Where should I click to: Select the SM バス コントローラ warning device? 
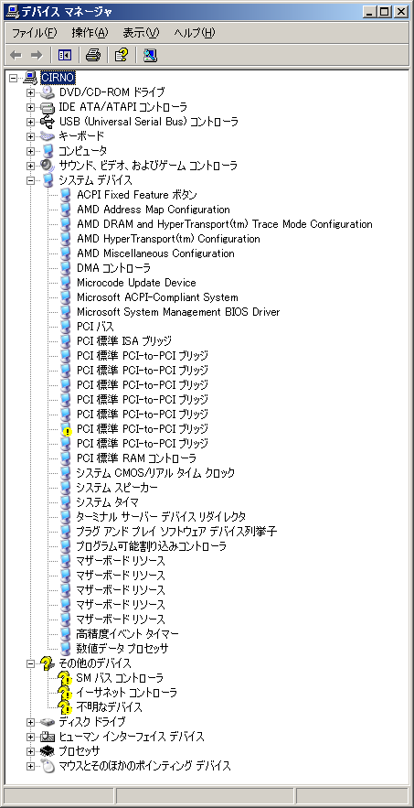pos(120,678)
